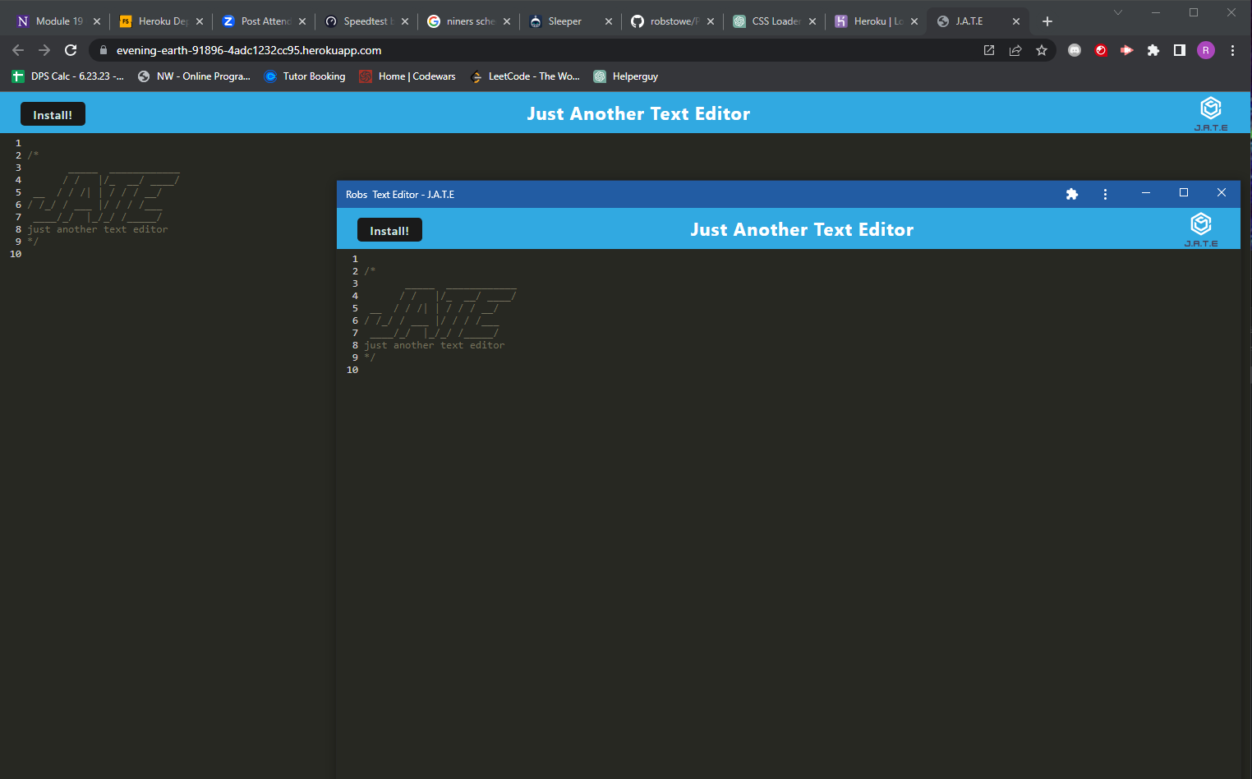Click the share icon in the address bar
The height and width of the screenshot is (779, 1252).
1015,50
